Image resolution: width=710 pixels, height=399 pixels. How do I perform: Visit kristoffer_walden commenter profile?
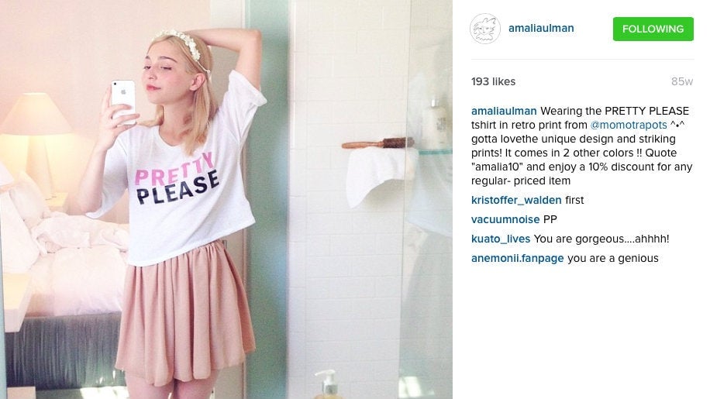516,200
